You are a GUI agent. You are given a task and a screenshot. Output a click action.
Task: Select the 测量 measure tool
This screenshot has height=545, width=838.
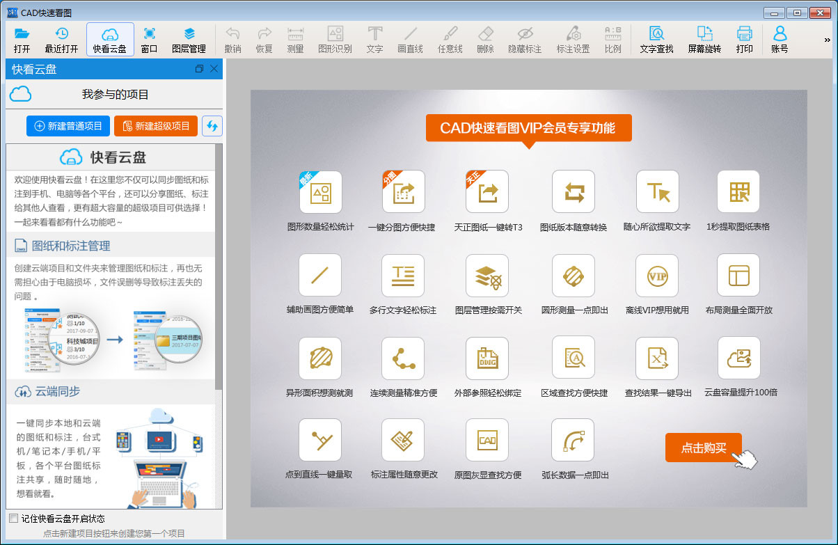tap(296, 40)
